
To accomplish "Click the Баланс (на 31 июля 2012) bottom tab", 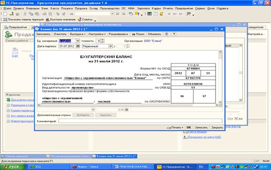I will [x=115, y=156].
